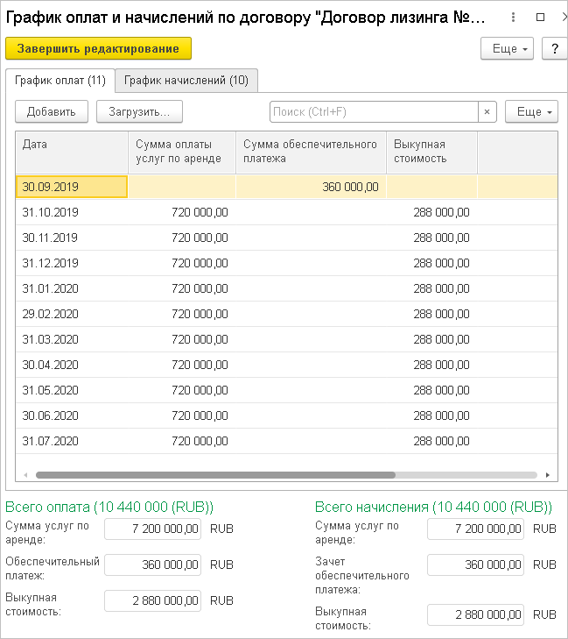The width and height of the screenshot is (568, 639).
Task: Maximize the window using square icon
Action: 540,18
